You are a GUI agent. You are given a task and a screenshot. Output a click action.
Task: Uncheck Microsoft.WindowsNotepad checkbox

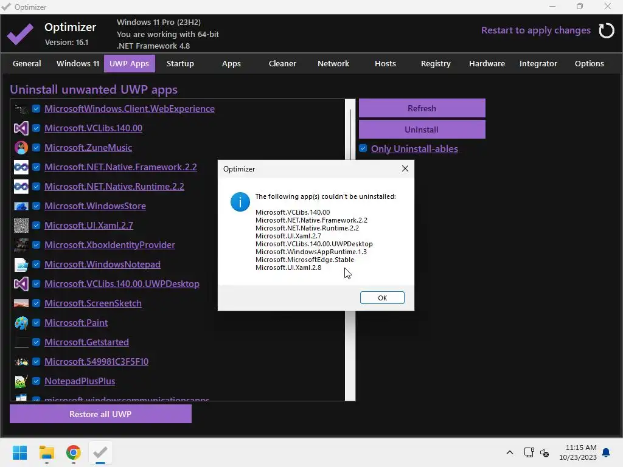tap(36, 264)
